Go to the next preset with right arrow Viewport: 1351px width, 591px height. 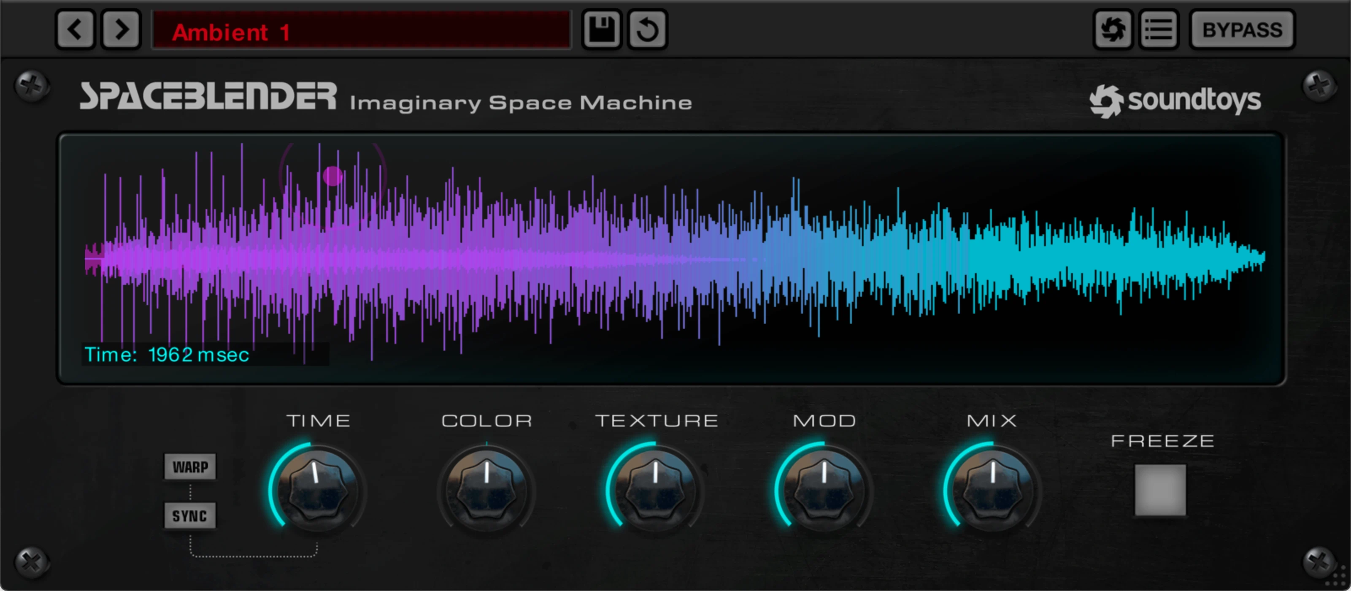point(121,30)
